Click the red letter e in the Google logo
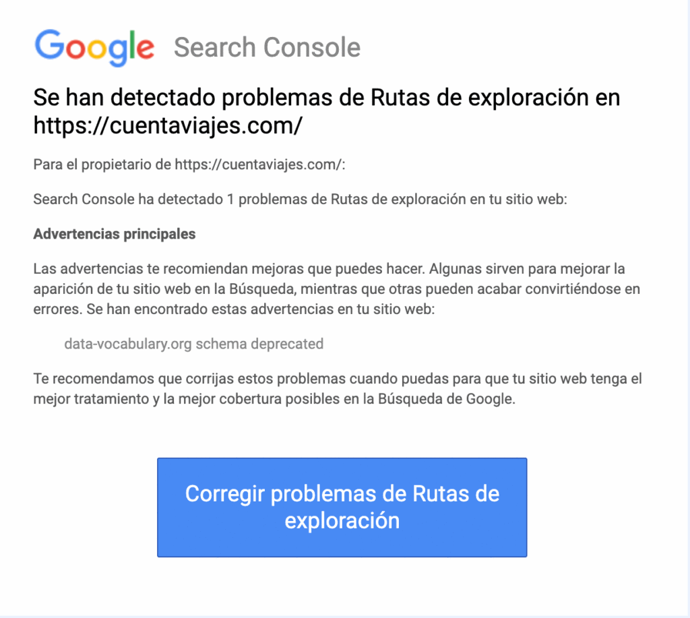Image resolution: width=690 pixels, height=618 pixels. pos(146,49)
